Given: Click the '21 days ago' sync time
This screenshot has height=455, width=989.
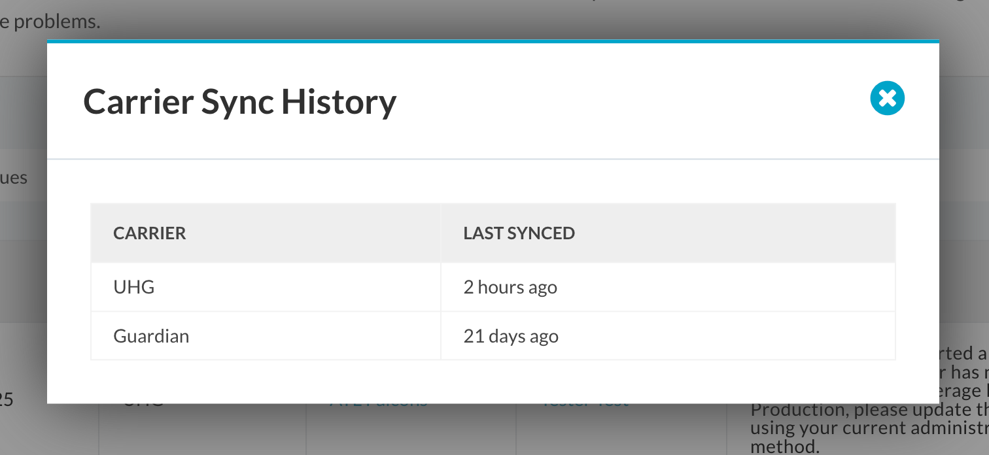Looking at the screenshot, I should [511, 336].
